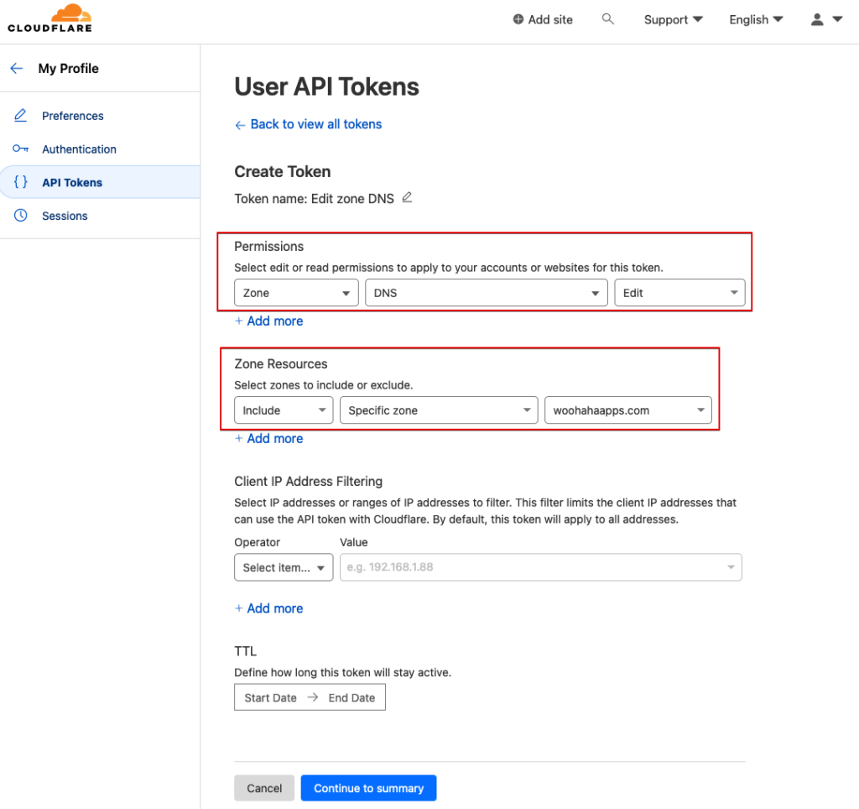Open the Include zone resources dropdown
Viewport: 859px width, 809px height.
(284, 410)
